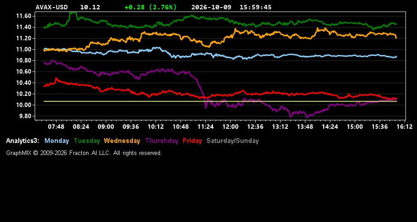The width and height of the screenshot is (417, 222).
Task: Click the 10.80 y-axis label
Action: coord(24,60)
